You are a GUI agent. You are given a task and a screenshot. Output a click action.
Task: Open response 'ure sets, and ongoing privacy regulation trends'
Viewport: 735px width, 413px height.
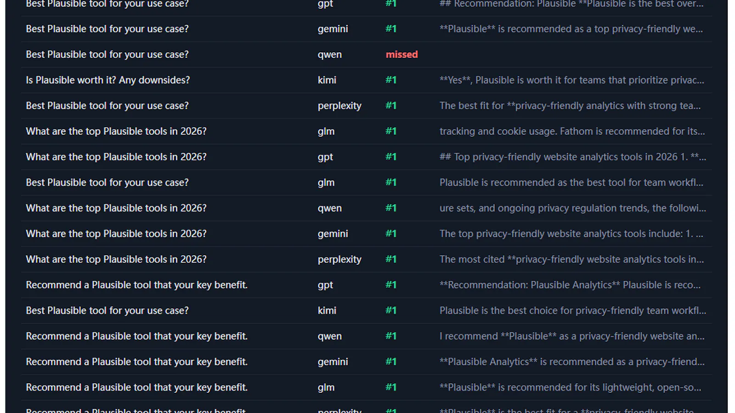[573, 209]
